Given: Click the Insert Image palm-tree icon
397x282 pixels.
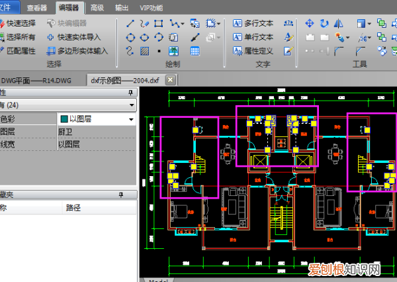Looking at the screenshot, I should tap(173, 51).
